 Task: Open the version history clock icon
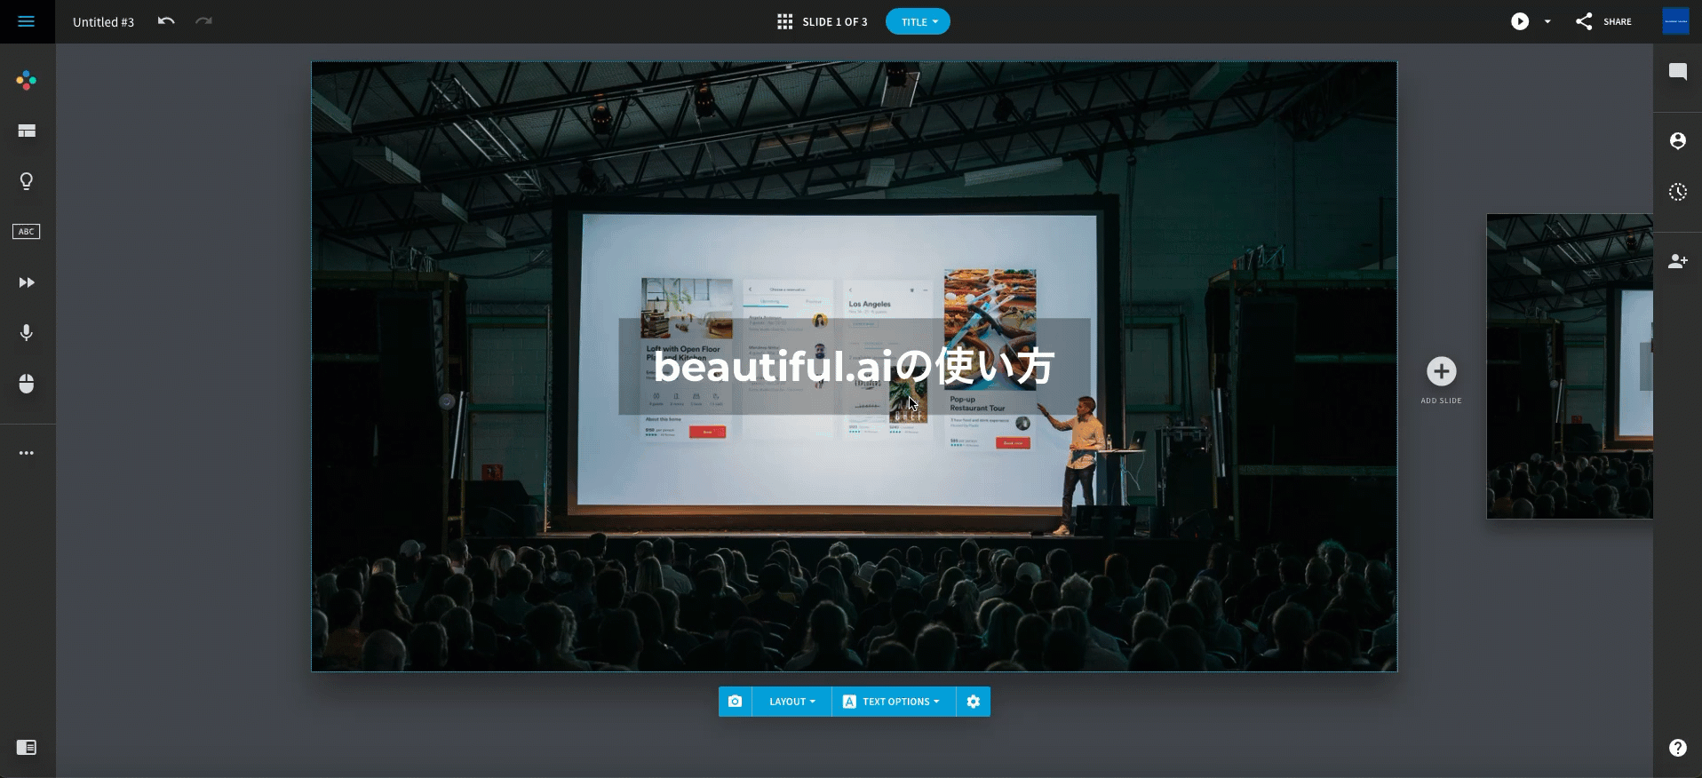[x=1677, y=192]
